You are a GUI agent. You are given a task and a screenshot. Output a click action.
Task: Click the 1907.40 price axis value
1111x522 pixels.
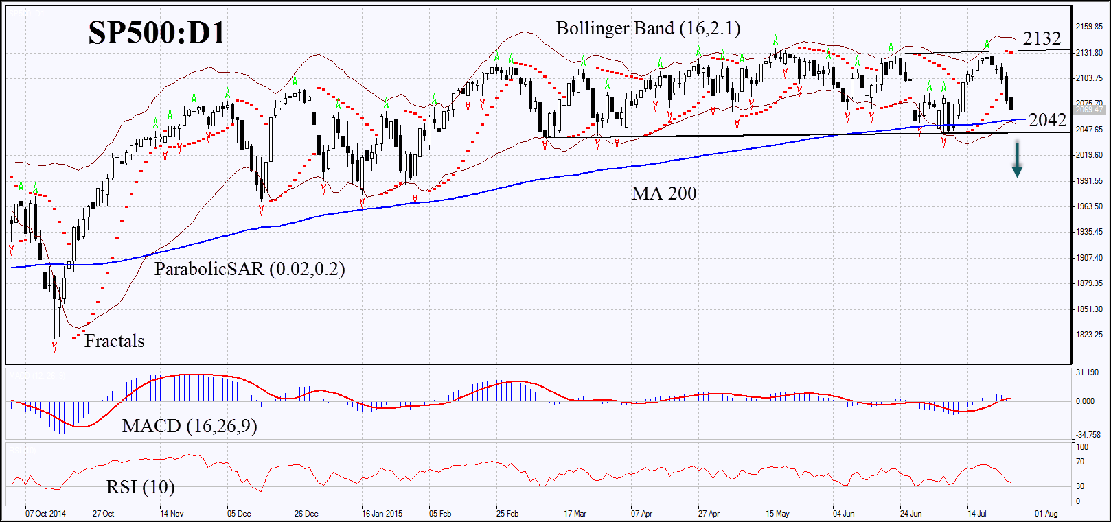point(1089,258)
